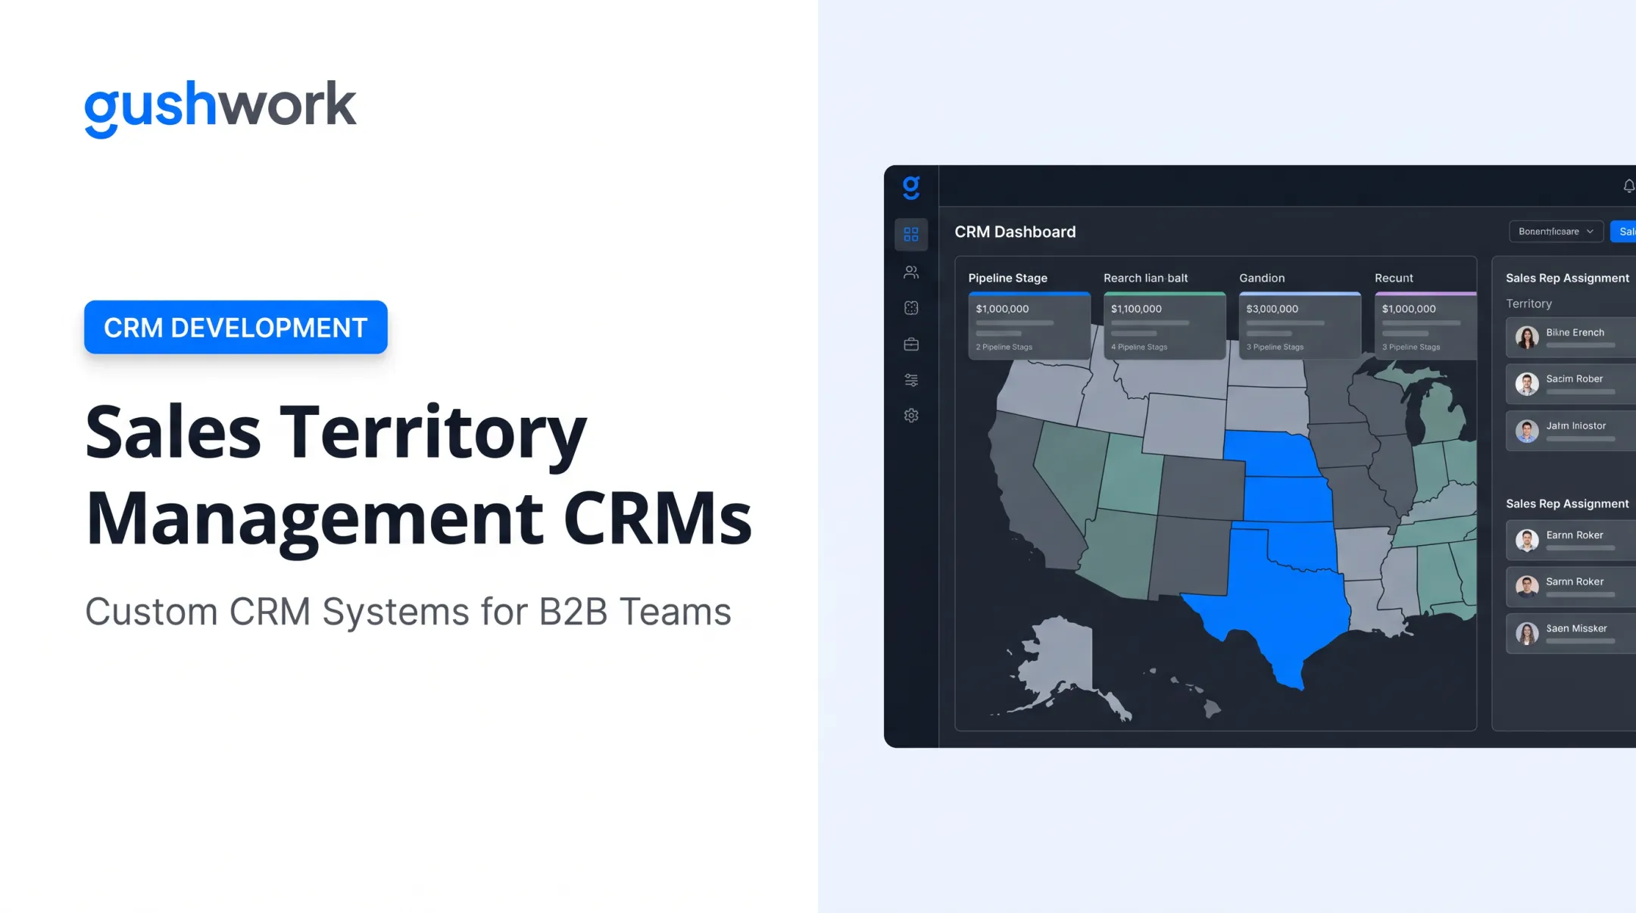Screen dimensions: 1636x913
Task: Click Jalın Iniostor's avatar photo
Action: pos(1527,431)
